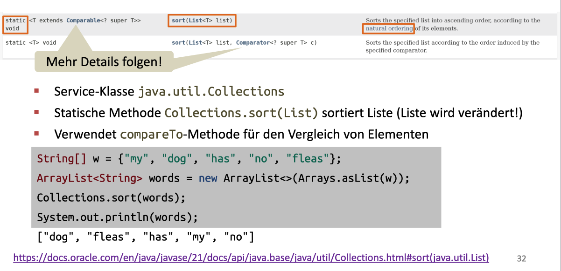Click the String[] w array declaration line
The height and width of the screenshot is (271, 561).
[189, 159]
